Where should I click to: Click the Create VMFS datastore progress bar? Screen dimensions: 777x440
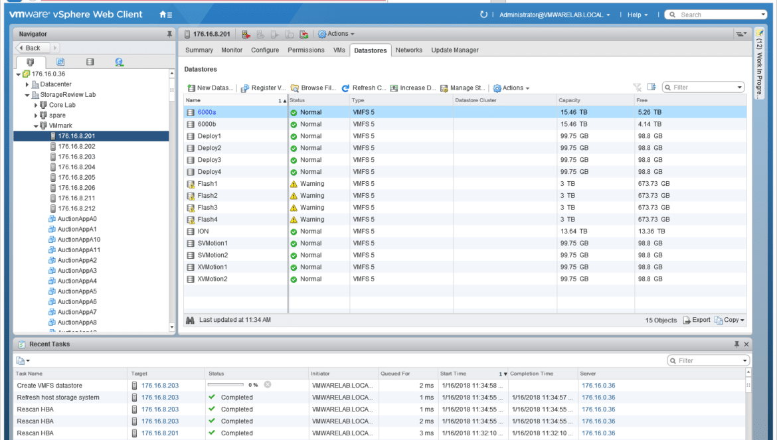click(x=226, y=384)
